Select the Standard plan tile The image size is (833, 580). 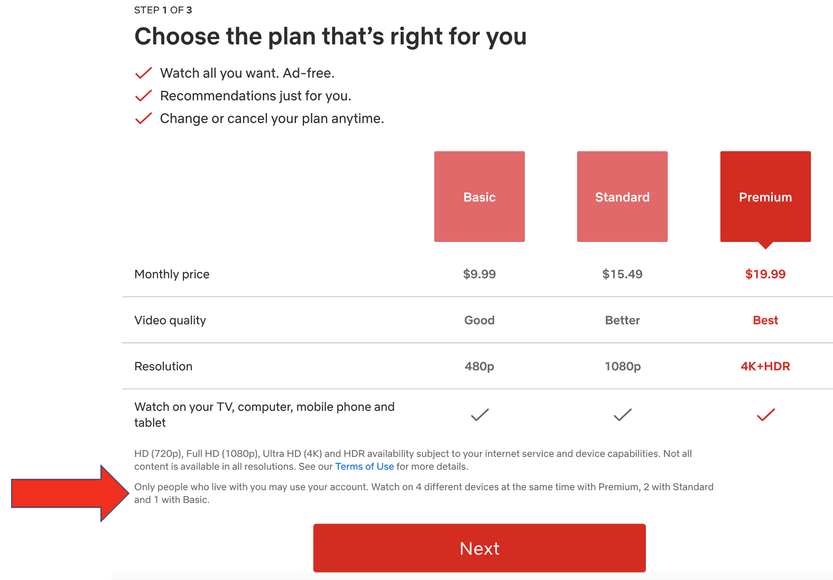(622, 197)
